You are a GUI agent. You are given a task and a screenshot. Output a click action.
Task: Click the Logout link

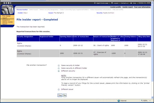(x=116, y=3)
